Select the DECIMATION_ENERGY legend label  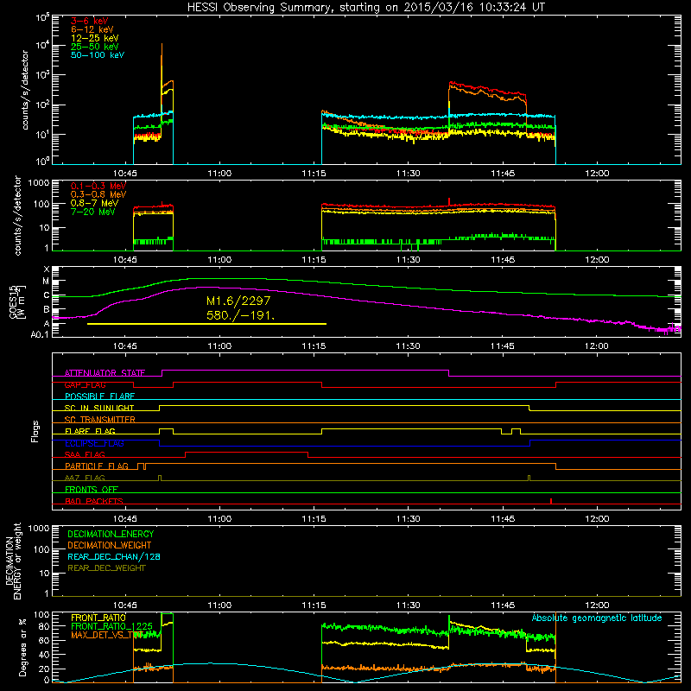(x=111, y=534)
